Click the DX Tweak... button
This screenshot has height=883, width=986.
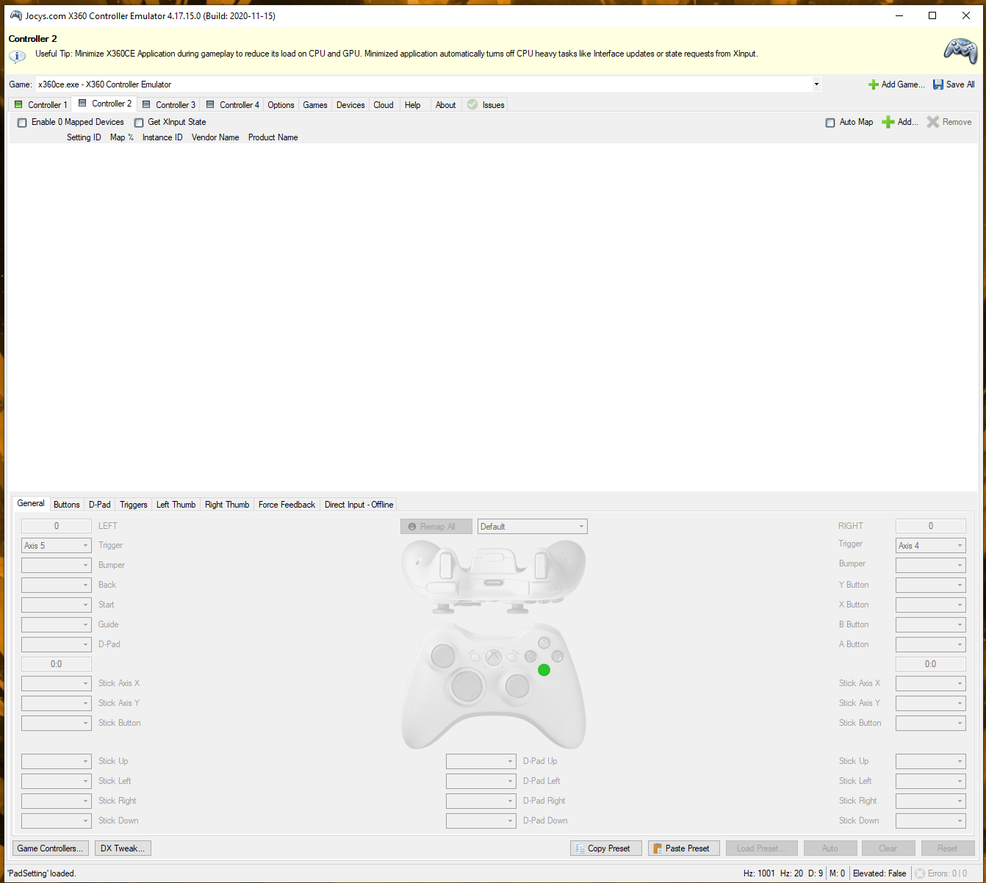[123, 848]
